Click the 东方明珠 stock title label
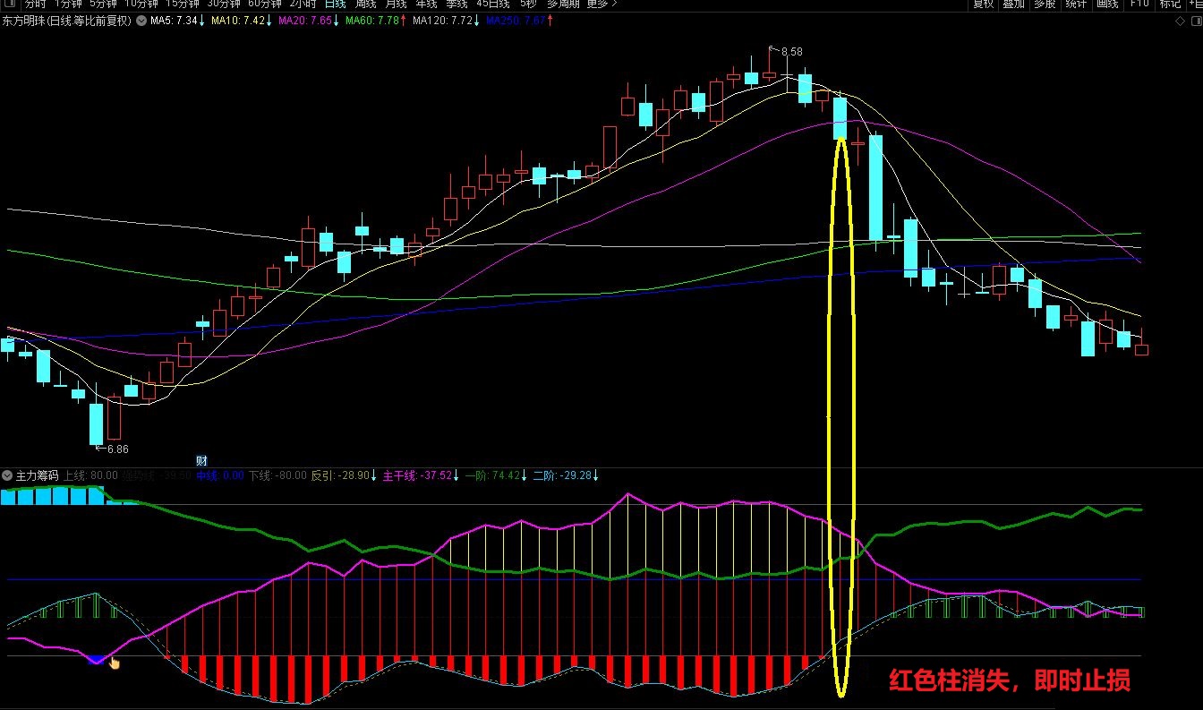 (22, 20)
